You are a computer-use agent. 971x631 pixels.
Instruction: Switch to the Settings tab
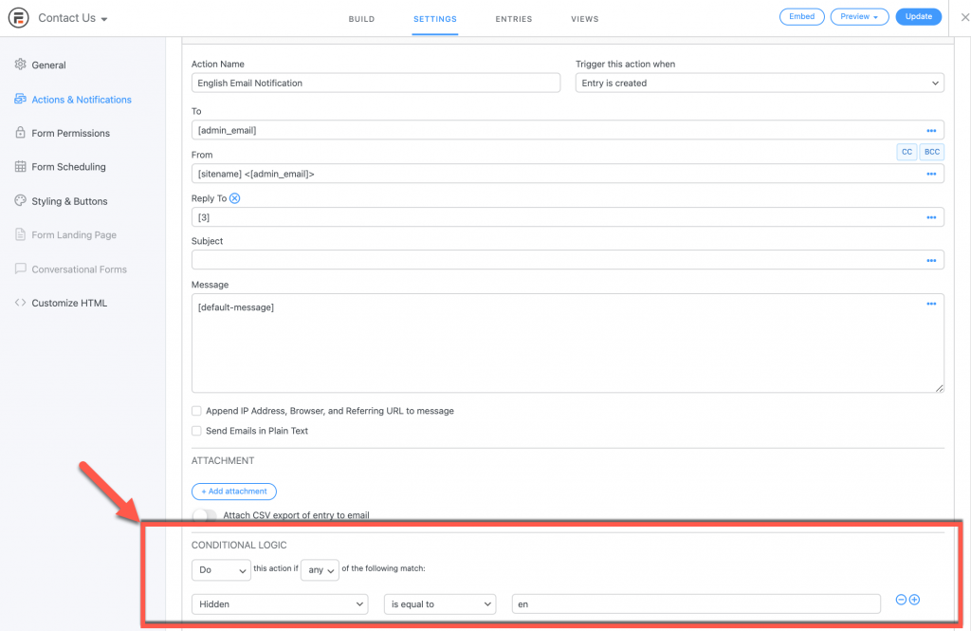[x=434, y=19]
